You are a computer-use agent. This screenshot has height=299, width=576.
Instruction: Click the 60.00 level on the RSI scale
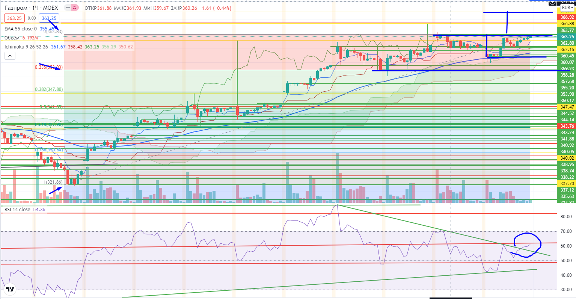click(566, 246)
